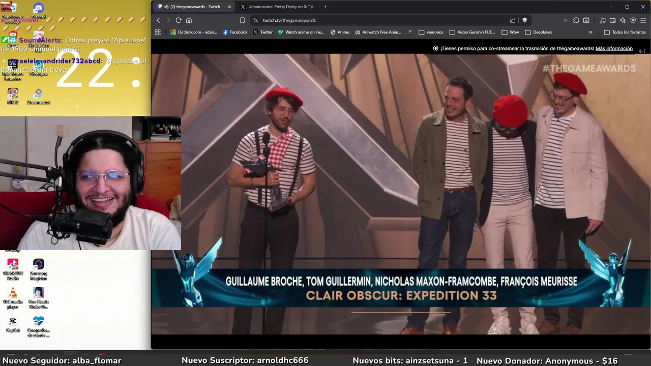Open the Todos los favoritos folder
The height and width of the screenshot is (366, 651).
click(x=625, y=32)
